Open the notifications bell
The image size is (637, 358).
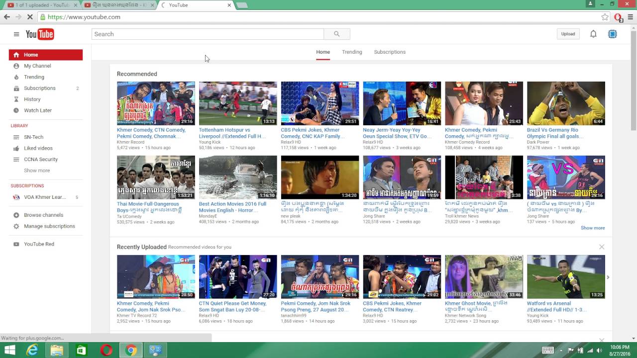tap(593, 34)
